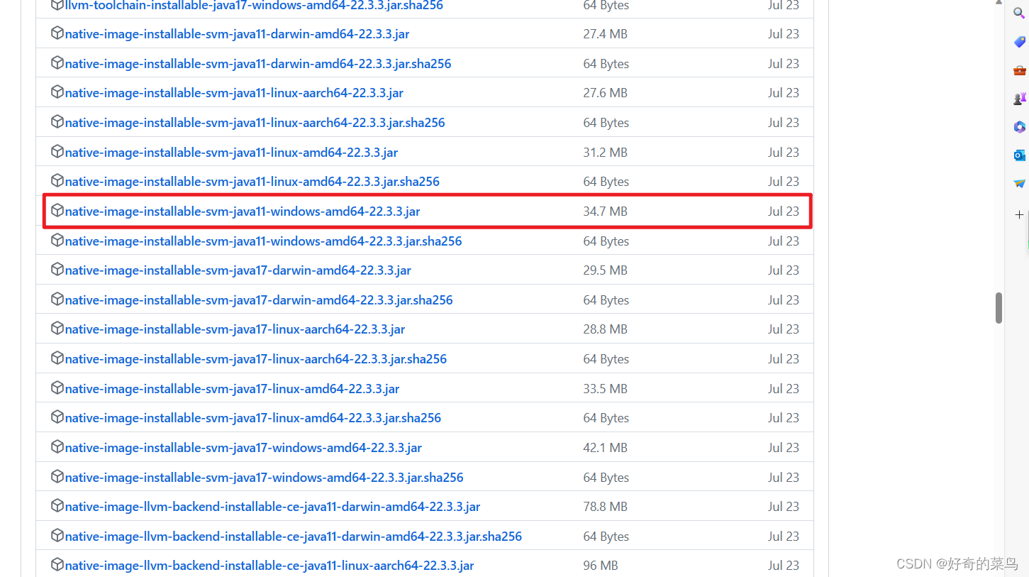The height and width of the screenshot is (577, 1029).
Task: Click the 31.2 MB size value
Action: (605, 153)
